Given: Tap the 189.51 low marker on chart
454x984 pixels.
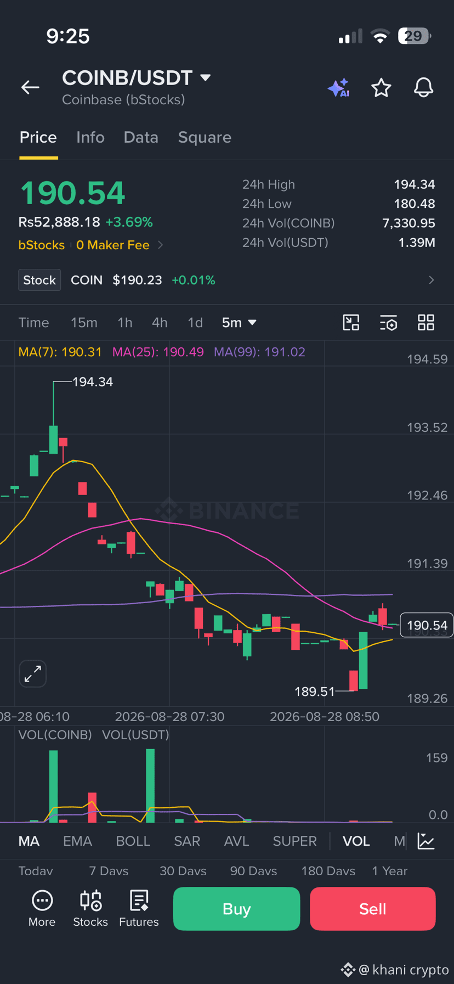Looking at the screenshot, I should (x=315, y=691).
